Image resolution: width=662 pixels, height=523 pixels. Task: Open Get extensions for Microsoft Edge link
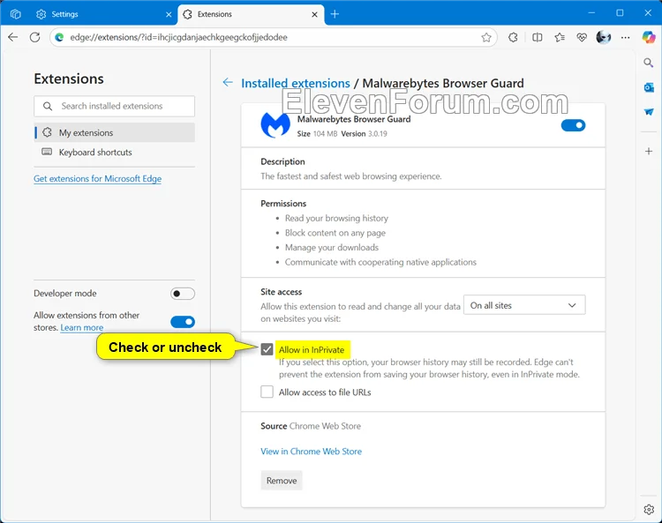click(x=97, y=179)
